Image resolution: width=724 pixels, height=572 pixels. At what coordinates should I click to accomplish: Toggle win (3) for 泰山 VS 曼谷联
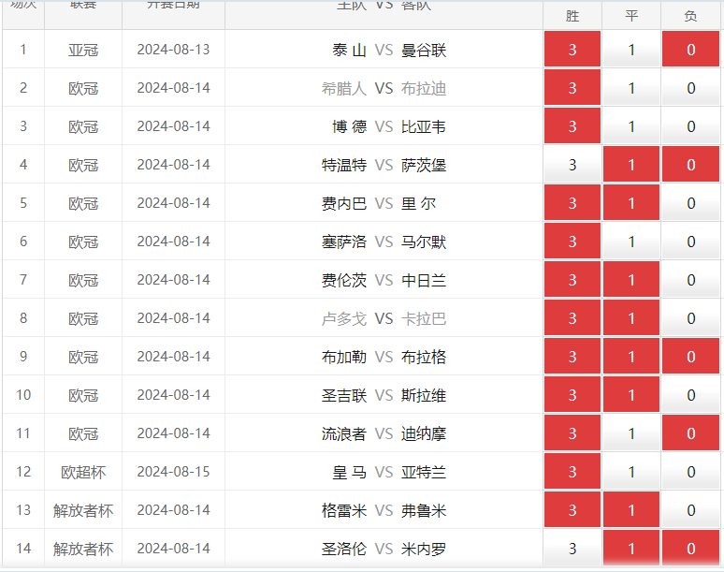[572, 49]
